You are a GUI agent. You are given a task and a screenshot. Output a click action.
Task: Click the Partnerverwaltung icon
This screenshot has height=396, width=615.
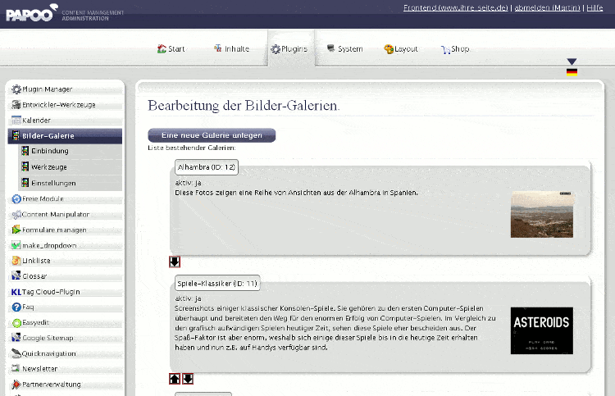point(16,385)
